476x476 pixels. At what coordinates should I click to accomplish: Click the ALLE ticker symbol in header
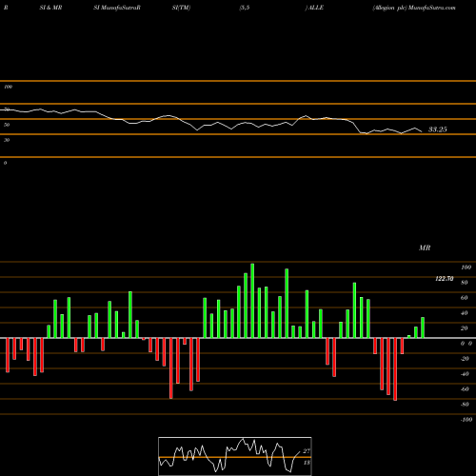click(315, 8)
